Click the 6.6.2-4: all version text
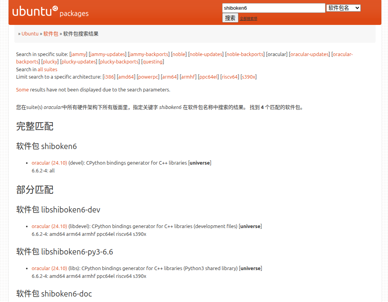The height and width of the screenshot is (302, 388). point(43,170)
